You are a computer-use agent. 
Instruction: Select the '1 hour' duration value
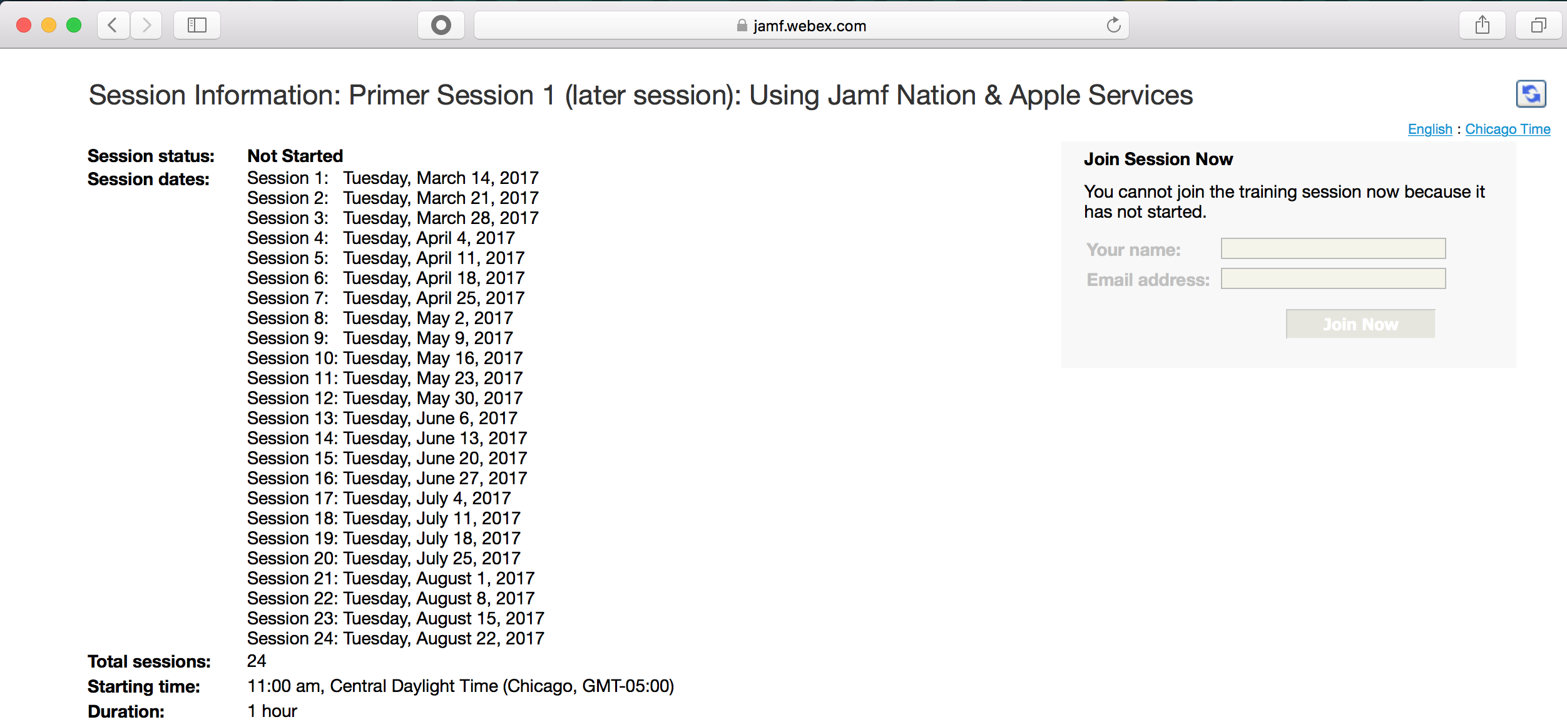272,711
